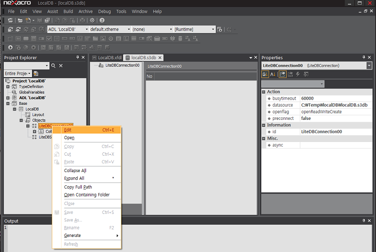Collapse the Action property group
The height and width of the screenshot is (252, 376).
pos(264,92)
